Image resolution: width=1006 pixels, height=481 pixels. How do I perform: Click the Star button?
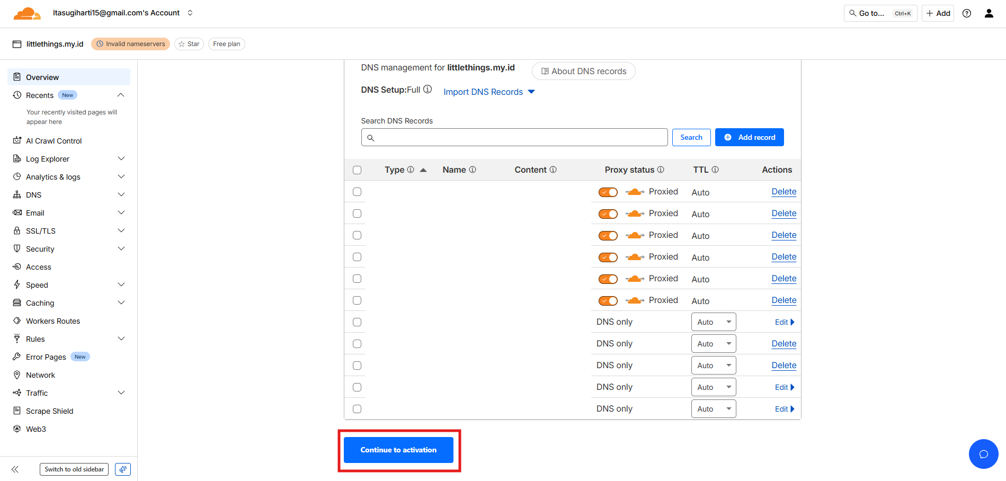(x=189, y=44)
